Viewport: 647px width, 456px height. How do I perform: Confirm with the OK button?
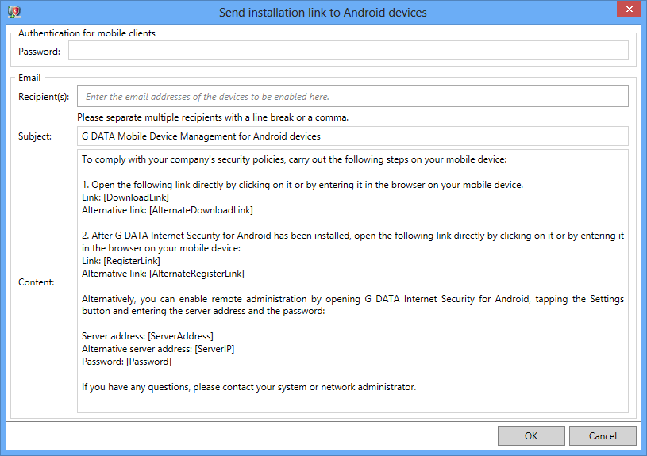pos(531,436)
